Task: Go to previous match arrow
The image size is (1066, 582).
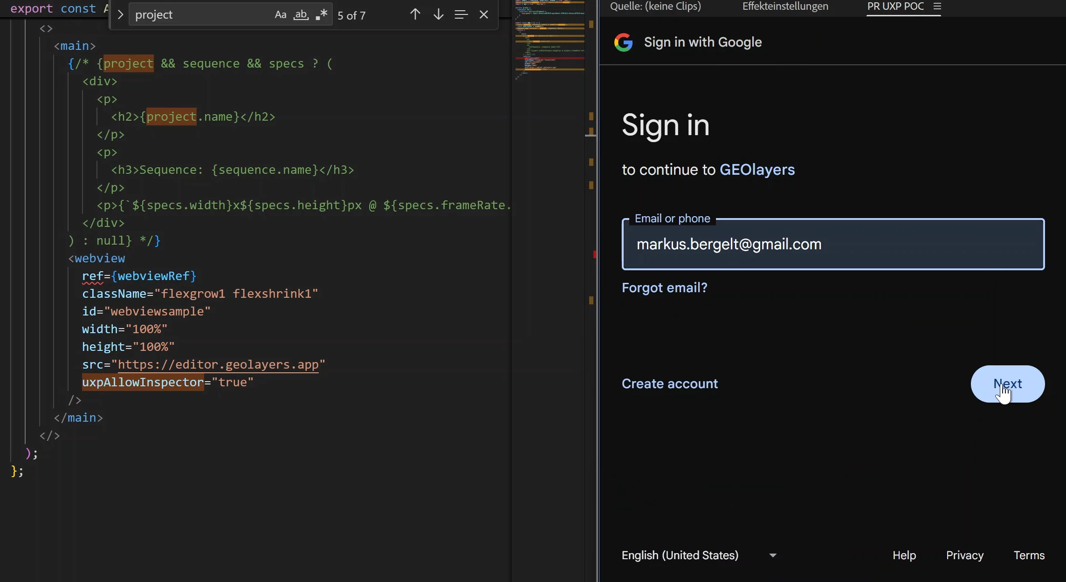Action: [x=415, y=15]
